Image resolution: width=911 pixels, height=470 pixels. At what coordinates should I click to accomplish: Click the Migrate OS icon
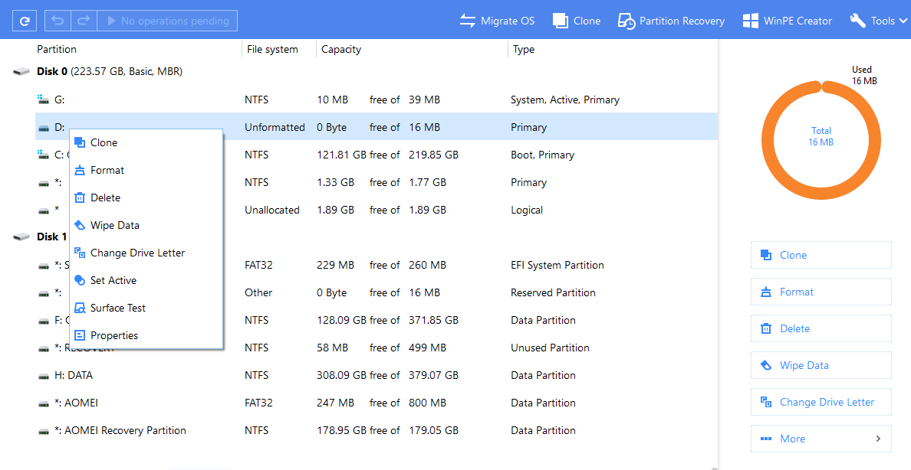[468, 21]
